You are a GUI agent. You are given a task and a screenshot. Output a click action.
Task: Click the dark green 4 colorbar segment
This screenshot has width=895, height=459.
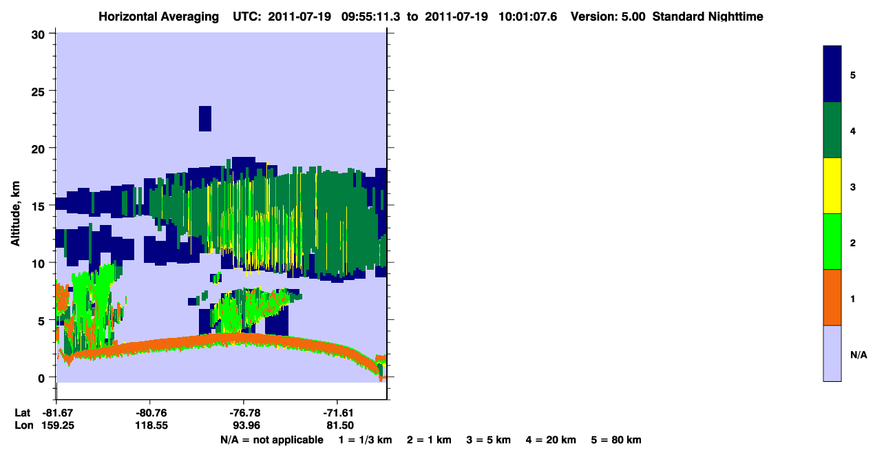coord(832,130)
